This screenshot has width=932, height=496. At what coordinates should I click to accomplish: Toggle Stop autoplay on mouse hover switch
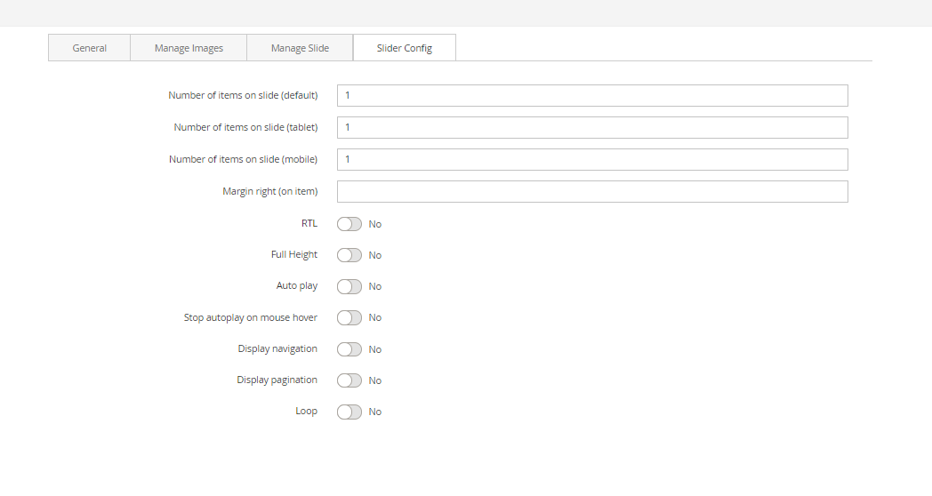click(x=349, y=317)
